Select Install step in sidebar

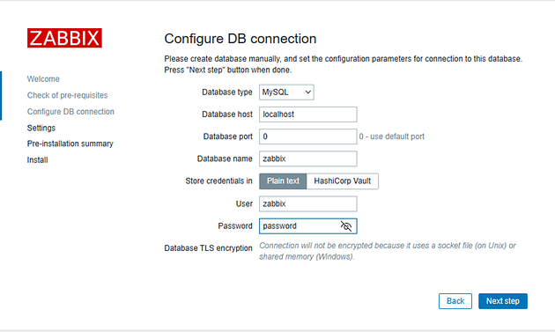[38, 160]
